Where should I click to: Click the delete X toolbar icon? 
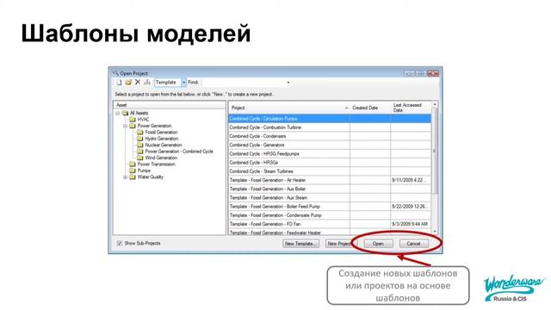(x=138, y=83)
